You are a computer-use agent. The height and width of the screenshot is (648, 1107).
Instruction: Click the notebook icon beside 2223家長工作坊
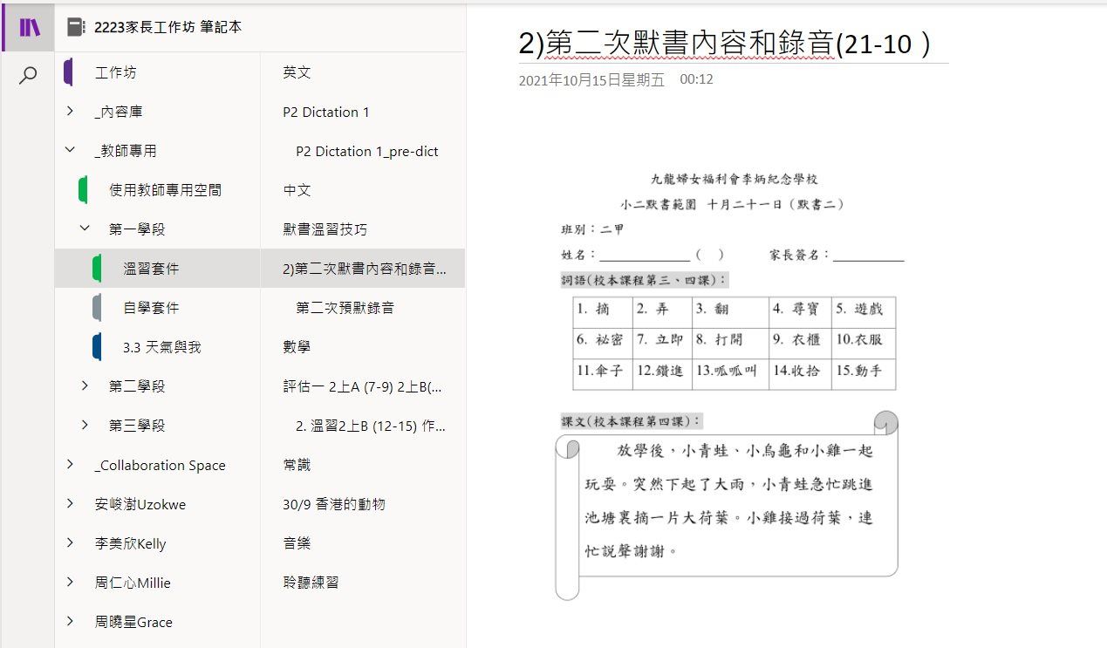tap(76, 27)
